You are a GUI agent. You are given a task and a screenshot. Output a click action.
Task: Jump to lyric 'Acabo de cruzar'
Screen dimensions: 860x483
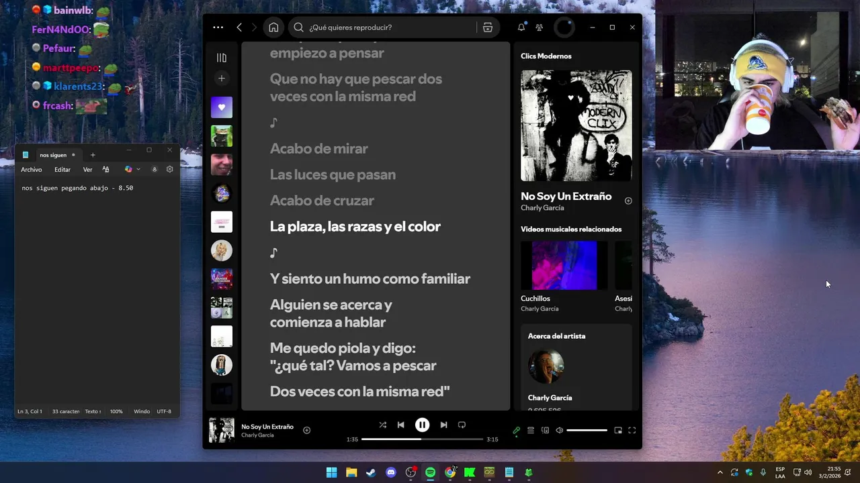pos(322,201)
